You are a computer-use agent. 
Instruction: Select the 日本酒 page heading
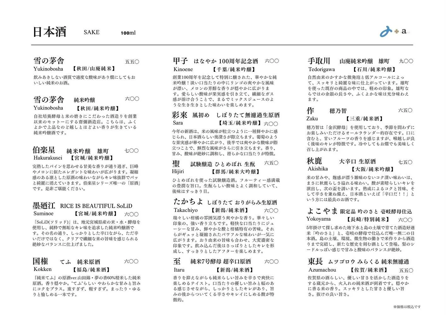(x=49, y=32)
